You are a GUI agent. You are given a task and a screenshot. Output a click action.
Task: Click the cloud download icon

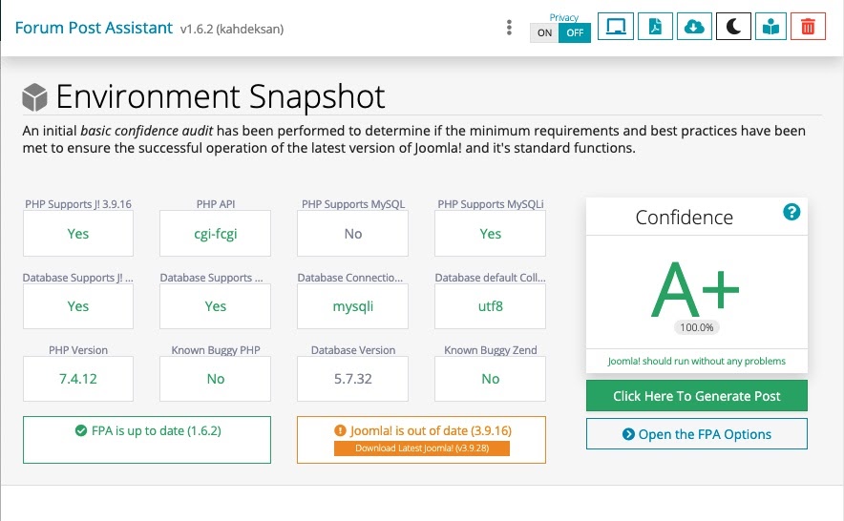tap(694, 28)
